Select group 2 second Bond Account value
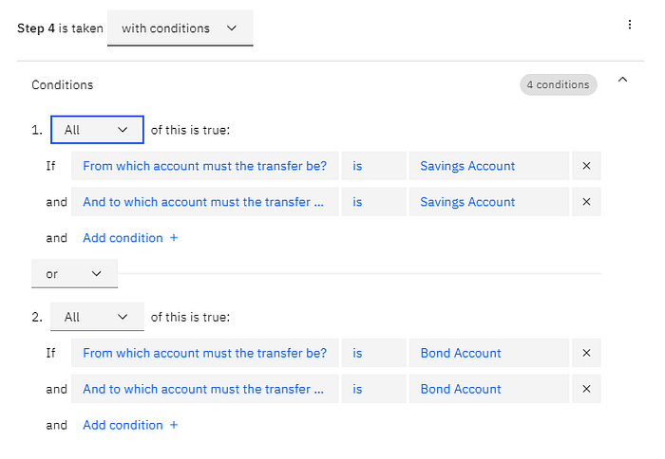This screenshot has width=665, height=459. (x=489, y=389)
